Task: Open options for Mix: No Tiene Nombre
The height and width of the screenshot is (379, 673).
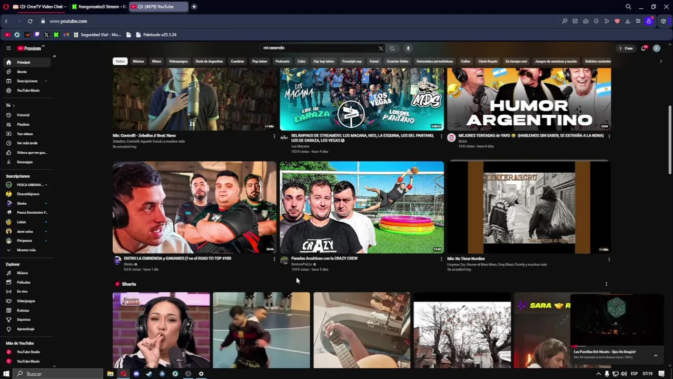Action: pos(609,259)
